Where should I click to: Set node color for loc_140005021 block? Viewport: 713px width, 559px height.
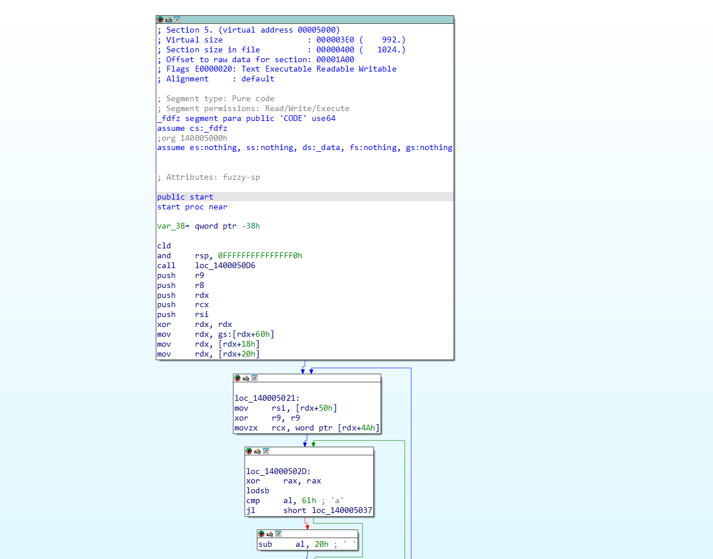tap(237, 378)
